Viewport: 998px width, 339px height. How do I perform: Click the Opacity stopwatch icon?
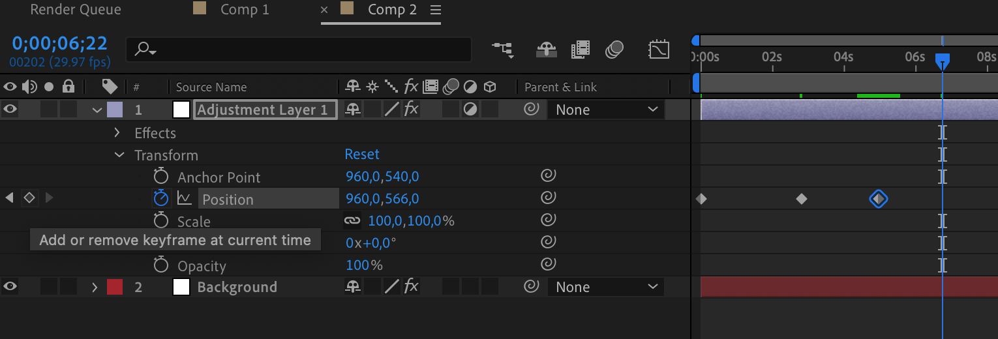click(160, 265)
